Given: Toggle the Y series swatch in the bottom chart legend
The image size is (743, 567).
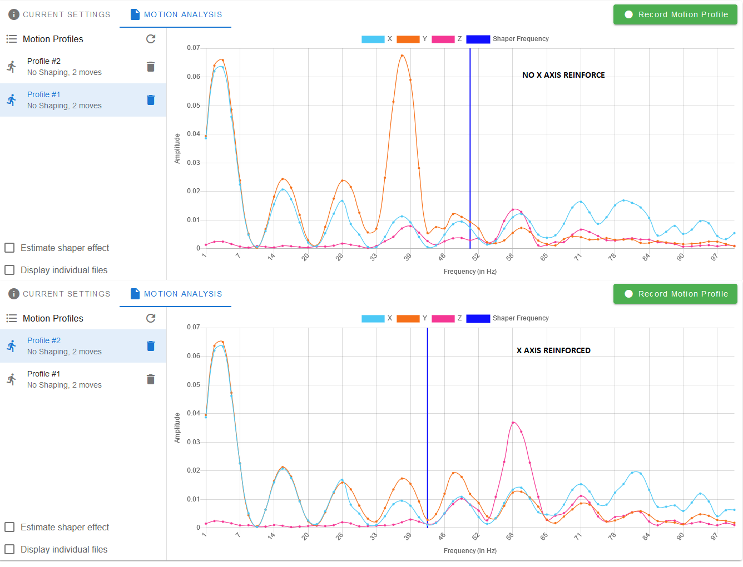Looking at the screenshot, I should [x=408, y=318].
